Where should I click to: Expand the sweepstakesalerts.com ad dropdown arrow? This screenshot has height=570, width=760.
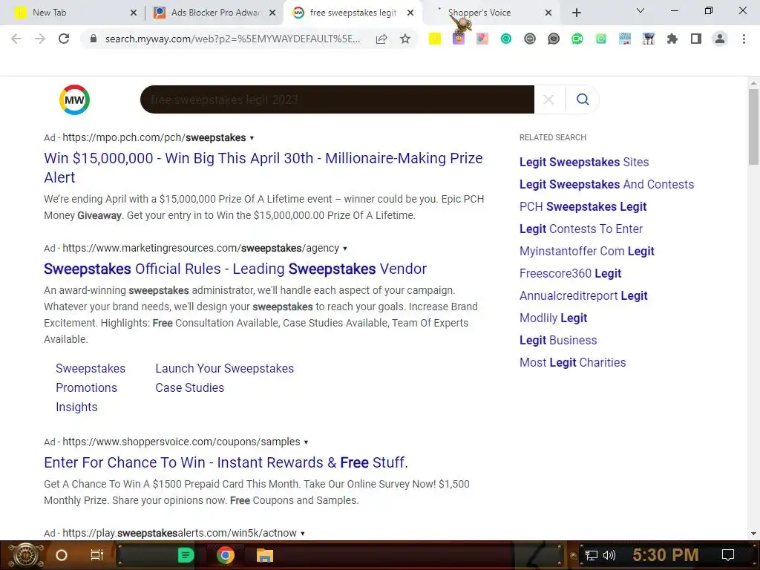pos(303,534)
